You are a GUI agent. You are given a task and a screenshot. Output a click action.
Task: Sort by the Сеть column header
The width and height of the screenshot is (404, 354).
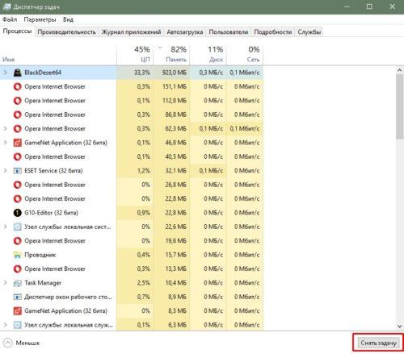coord(245,55)
